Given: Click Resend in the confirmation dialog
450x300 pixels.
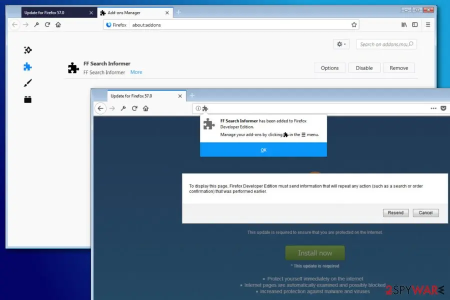Looking at the screenshot, I should (x=396, y=212).
